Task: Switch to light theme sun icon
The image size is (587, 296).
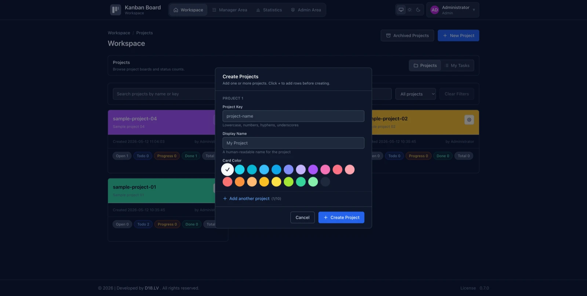Action: (x=409, y=10)
